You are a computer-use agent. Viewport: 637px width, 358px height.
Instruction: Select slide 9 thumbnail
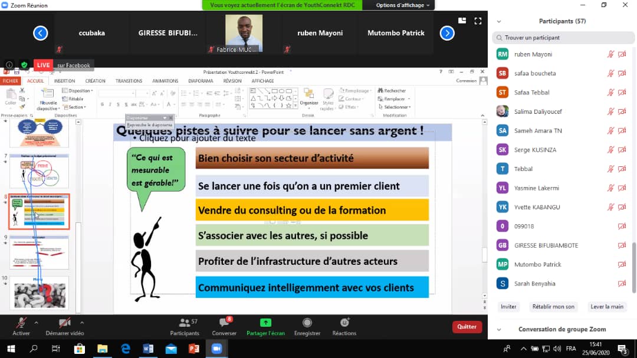point(39,252)
